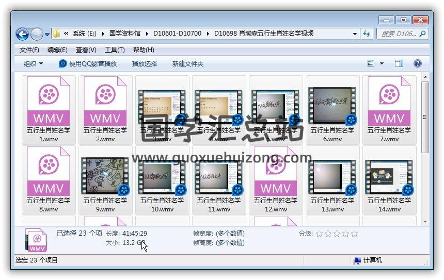Open help with the question mark icon

[x=417, y=63]
